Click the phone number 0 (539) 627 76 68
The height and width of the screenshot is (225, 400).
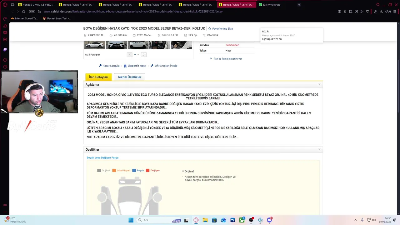272,39
